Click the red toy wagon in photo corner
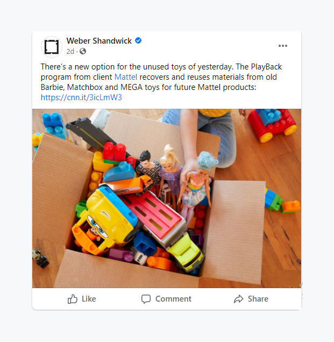The image size is (334, 342). click(x=272, y=124)
